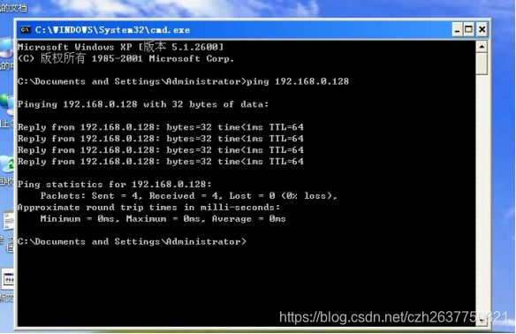Close the cmd.exe window
Viewport: 516px width, 334px height.
[x=482, y=30]
